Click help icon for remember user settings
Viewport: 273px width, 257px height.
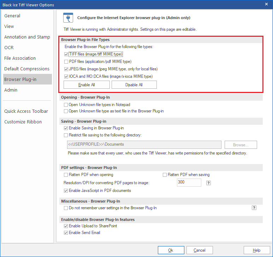254,208
